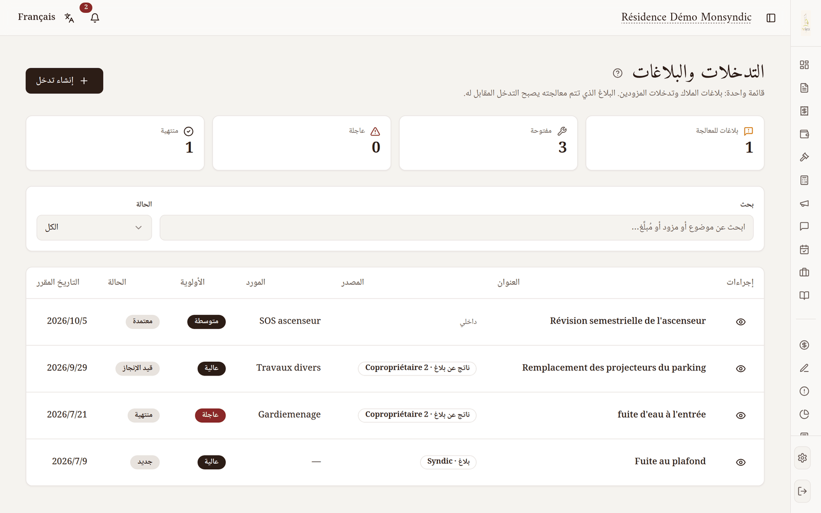Open the megaphone announcements icon in sidebar
The width and height of the screenshot is (821, 513).
coord(804,203)
